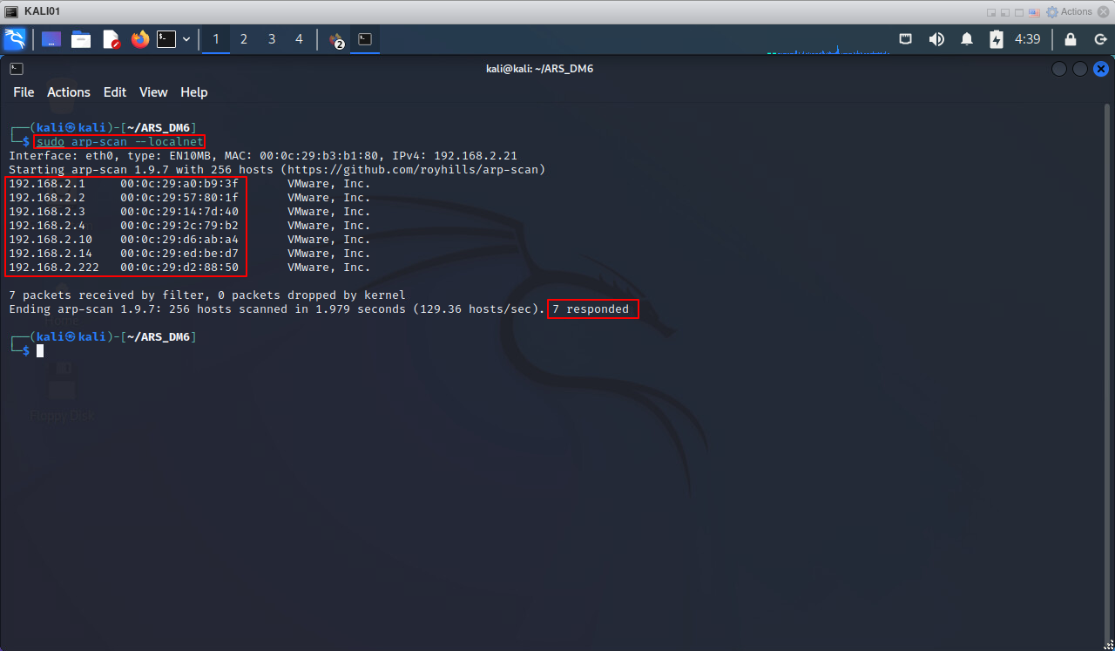
Task: Click the volume speaker icon
Action: 936,39
